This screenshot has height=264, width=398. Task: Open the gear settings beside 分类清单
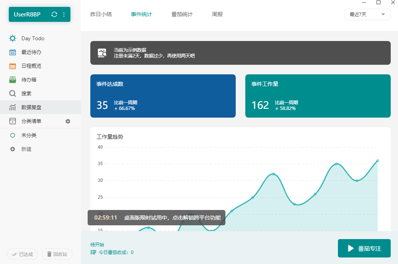68,121
